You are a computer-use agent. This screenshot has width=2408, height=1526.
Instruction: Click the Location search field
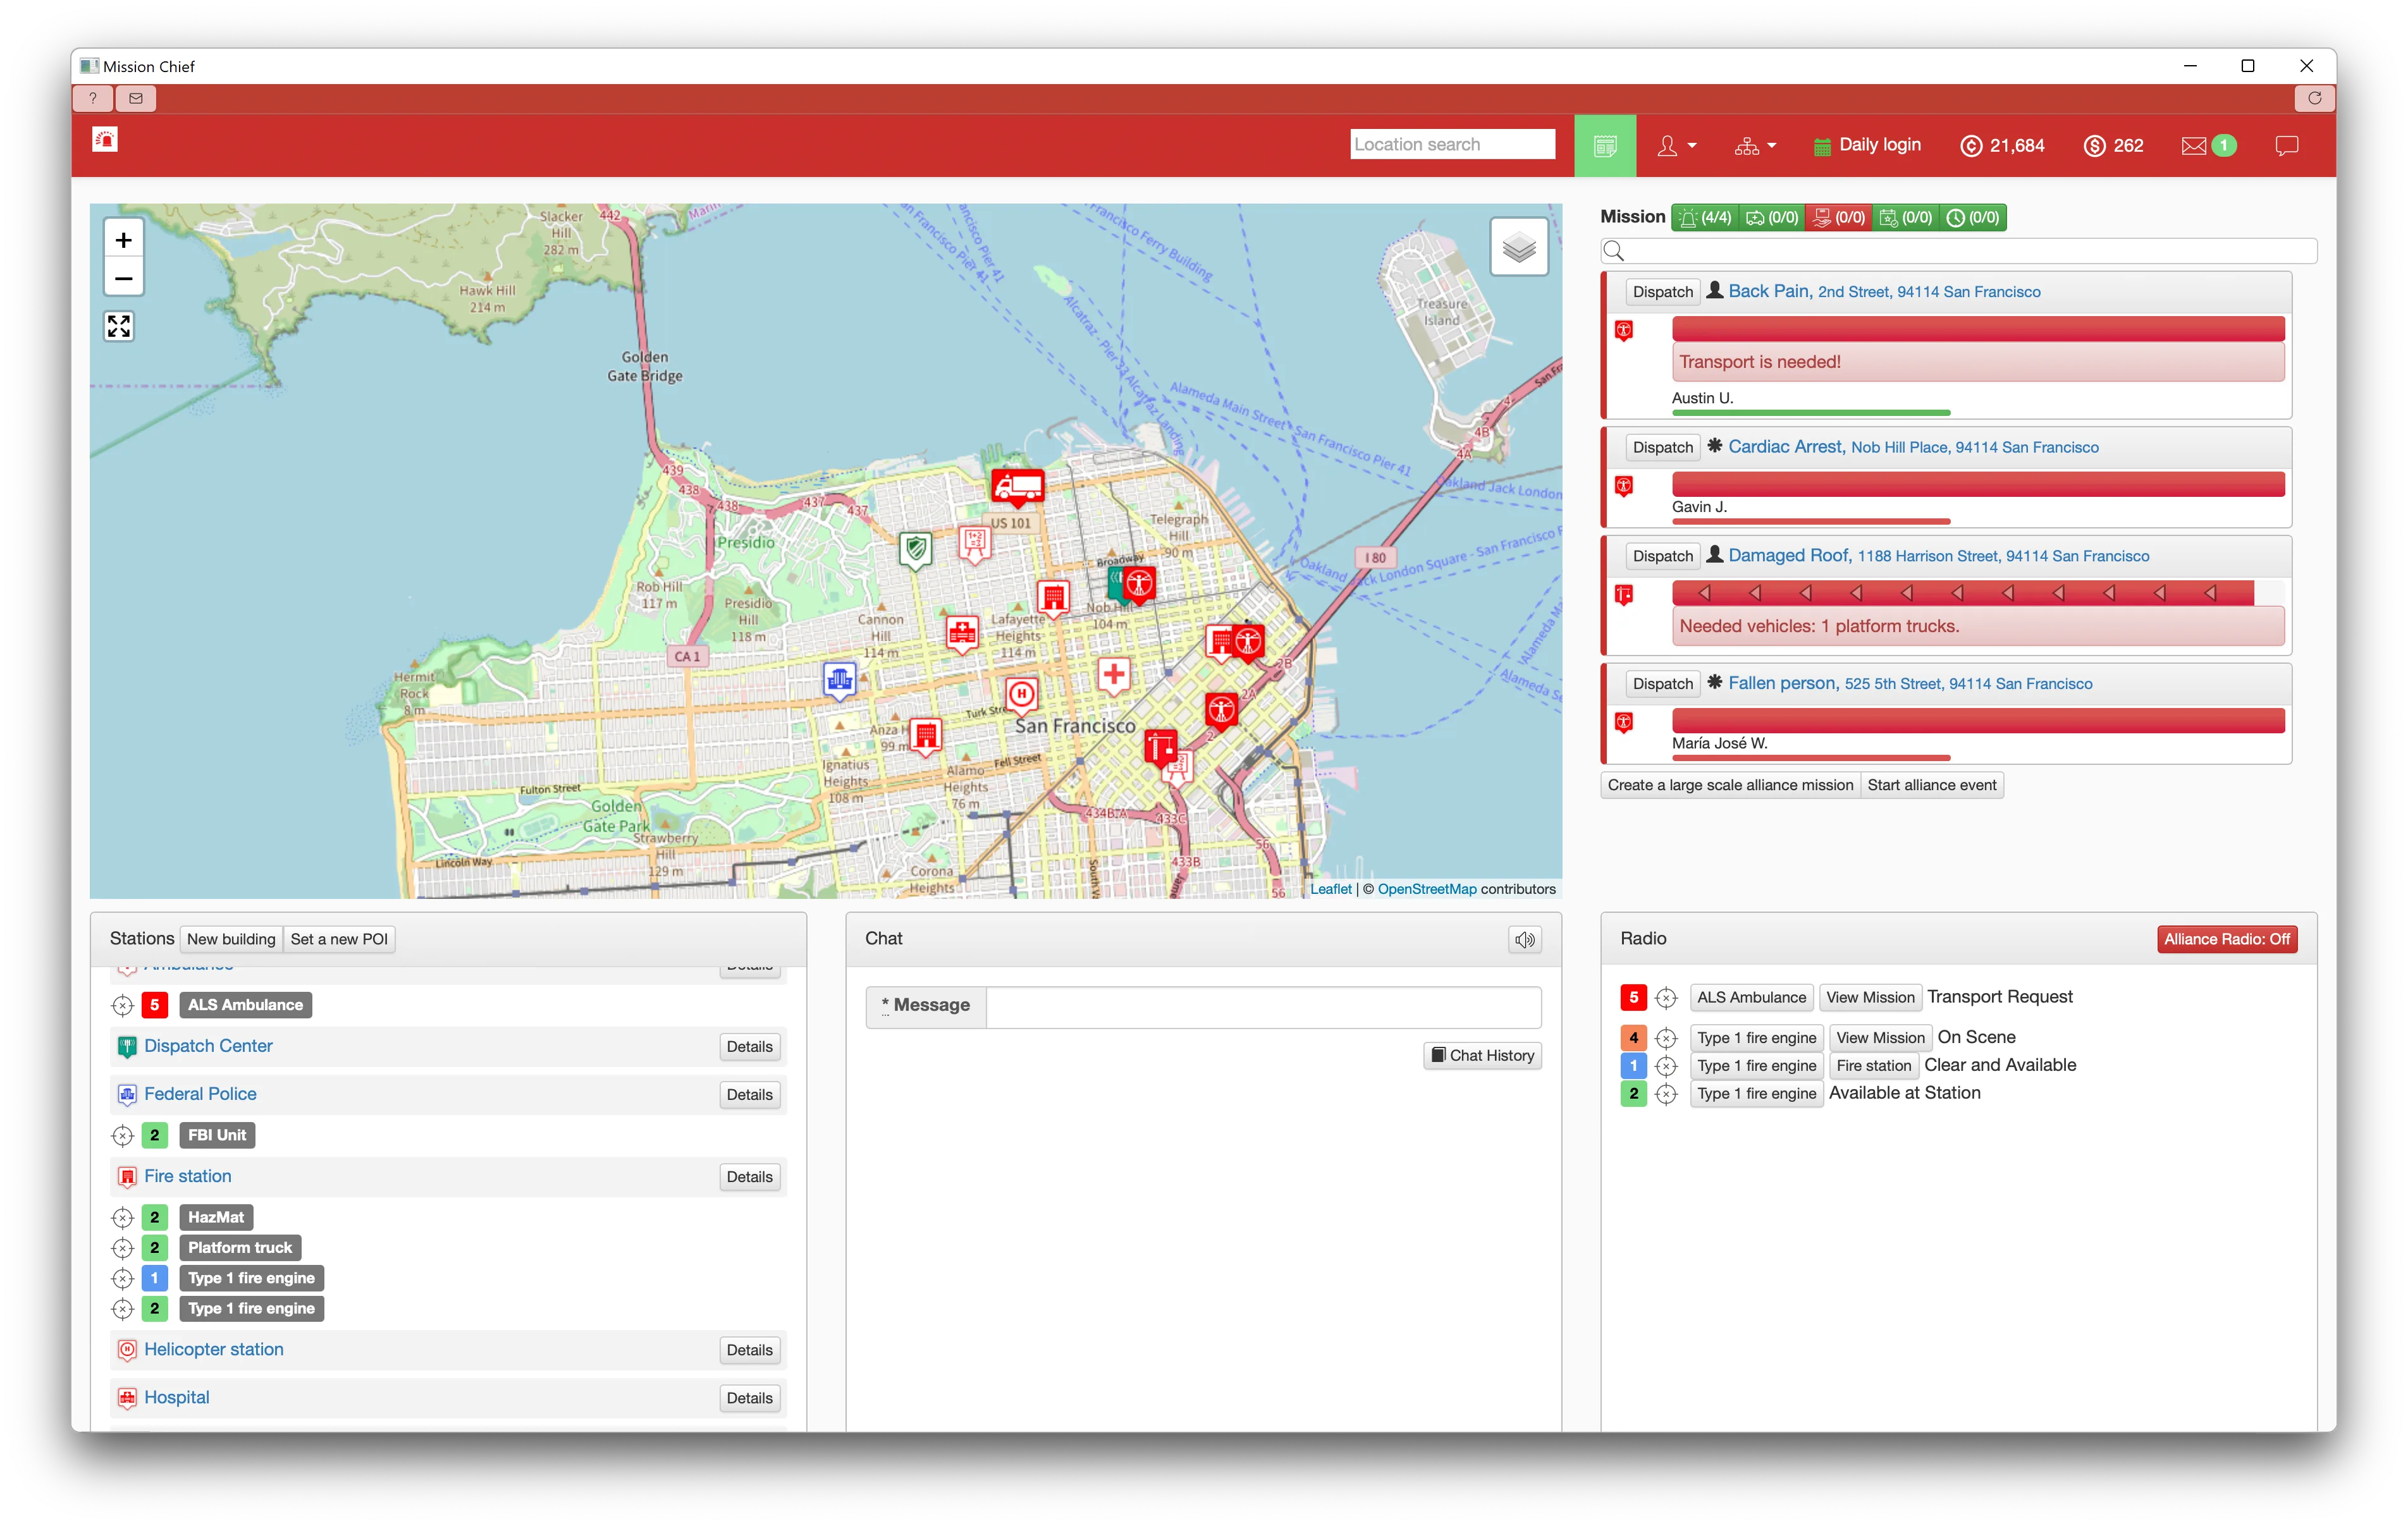(x=1452, y=144)
